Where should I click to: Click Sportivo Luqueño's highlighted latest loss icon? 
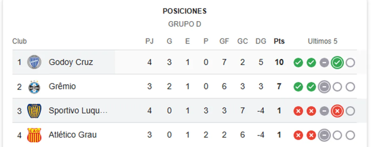pos(337,111)
